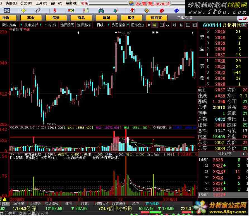
Task: Expand the 默认方案 scheme dropdown arrow
Action: tap(21, 25)
